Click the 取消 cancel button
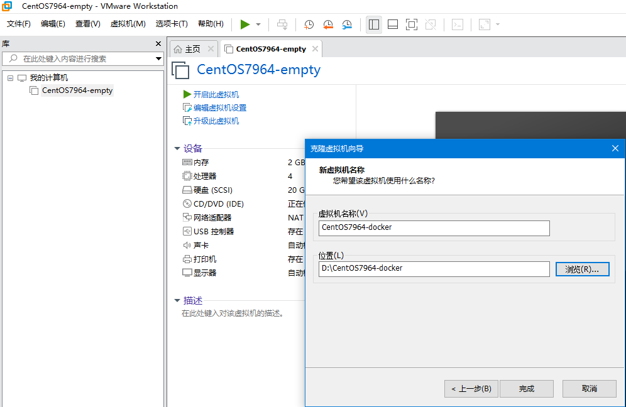Image resolution: width=626 pixels, height=407 pixels. click(590, 389)
